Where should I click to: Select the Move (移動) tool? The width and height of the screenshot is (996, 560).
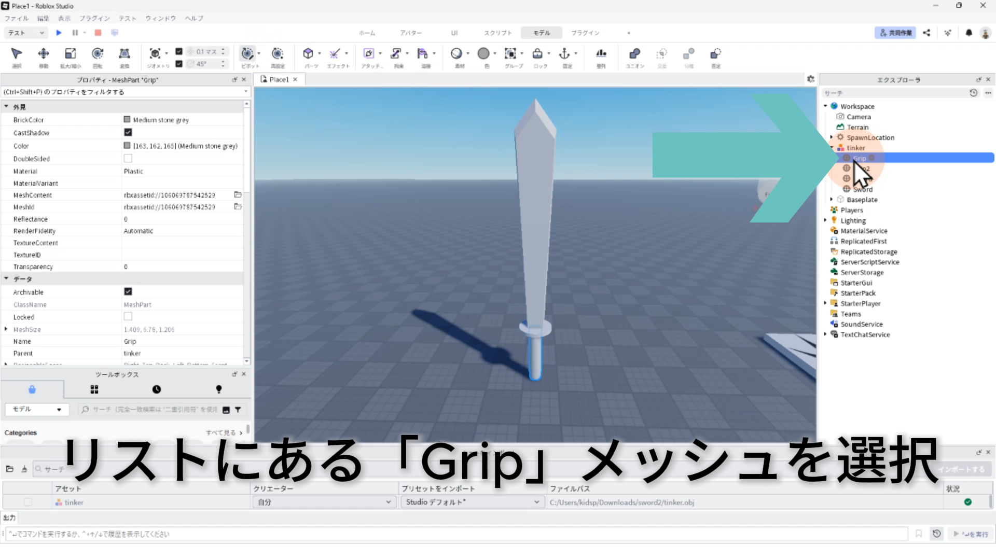[x=44, y=54]
